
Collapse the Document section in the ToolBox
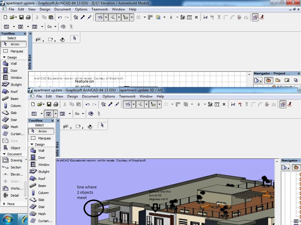coord(12,154)
